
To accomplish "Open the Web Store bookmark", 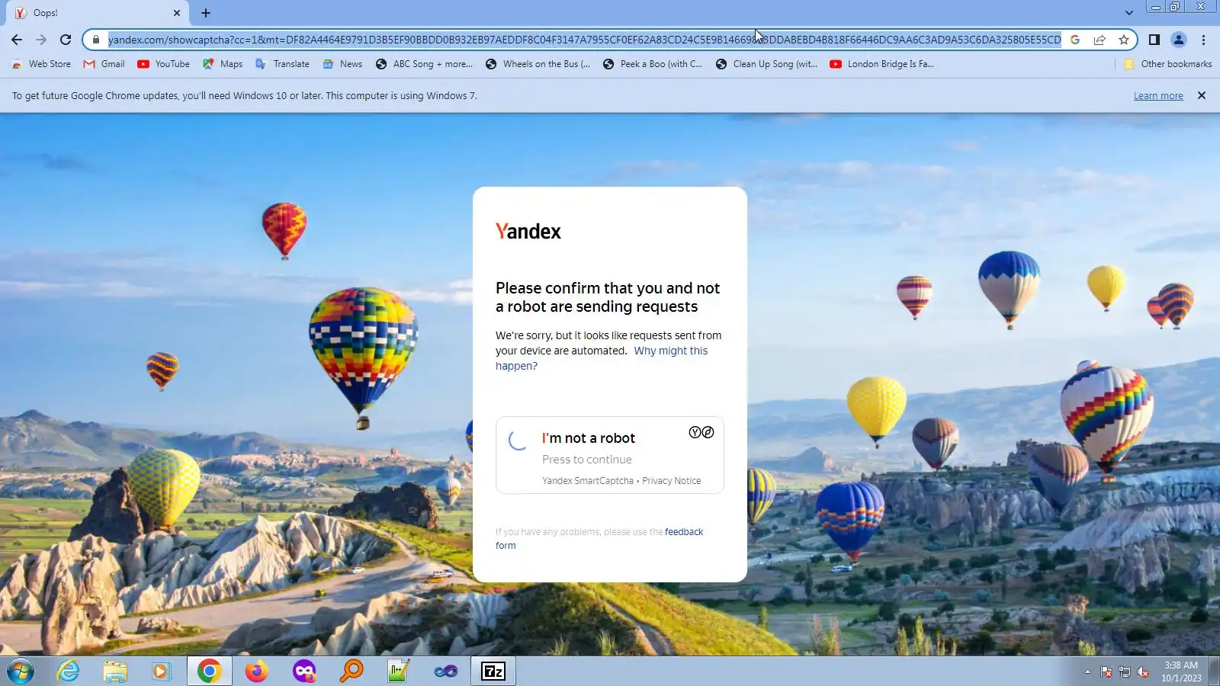I will tap(41, 64).
